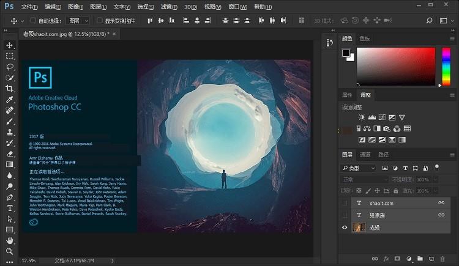
Task: Add a Photo Filter adjustment
Action: [387, 128]
